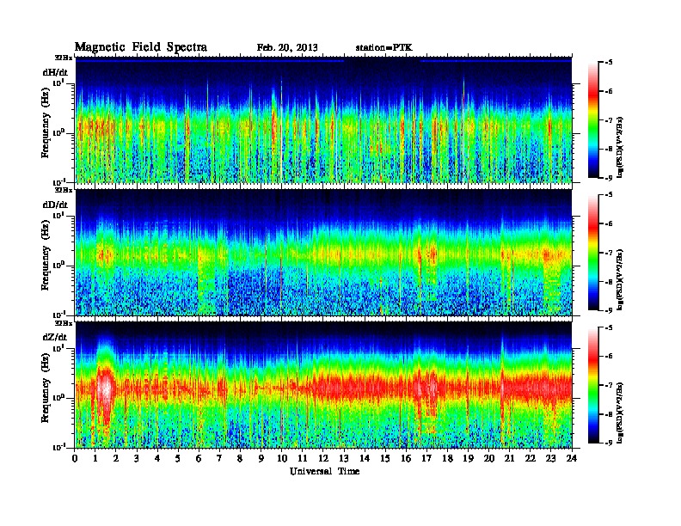Click the color bar beside the dZ/dt panel
This screenshot has height=526, width=681.
pyautogui.click(x=593, y=385)
